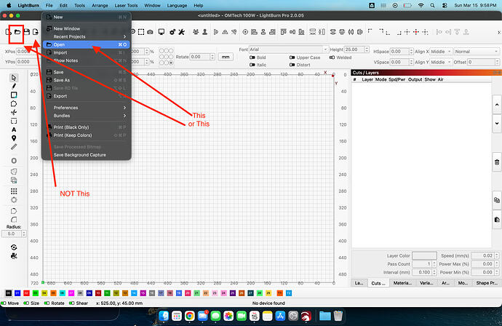Viewport: 502px width, 326px height.
Task: Toggle the Upper Case switch
Action: pyautogui.click(x=292, y=57)
